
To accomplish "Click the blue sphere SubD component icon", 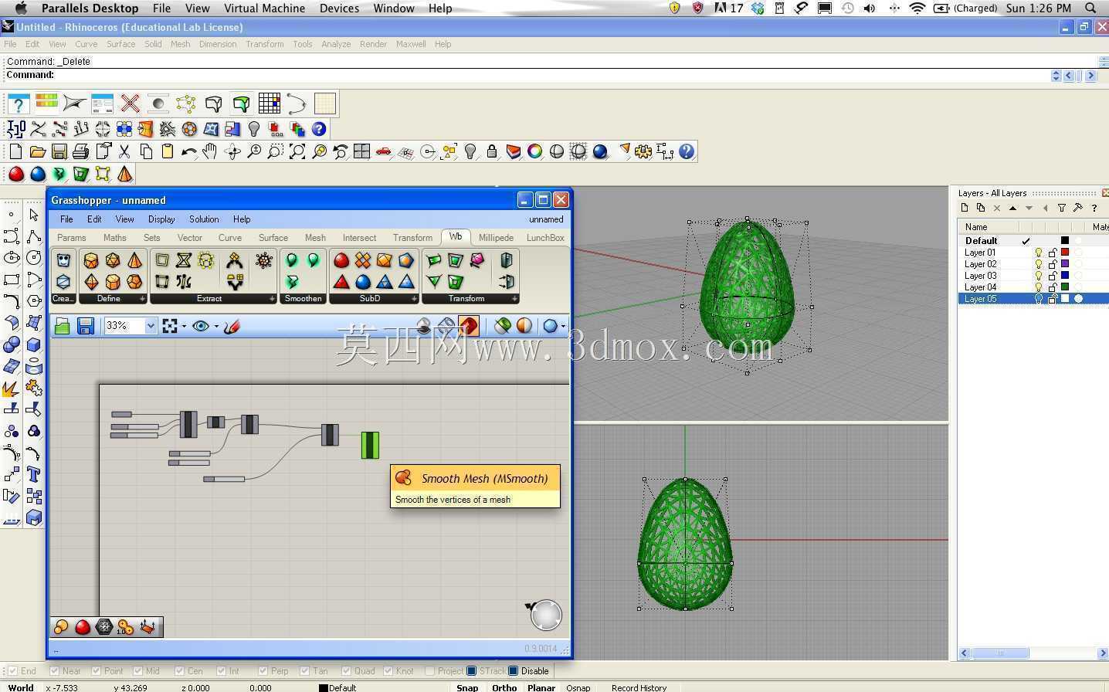I will pyautogui.click(x=363, y=282).
